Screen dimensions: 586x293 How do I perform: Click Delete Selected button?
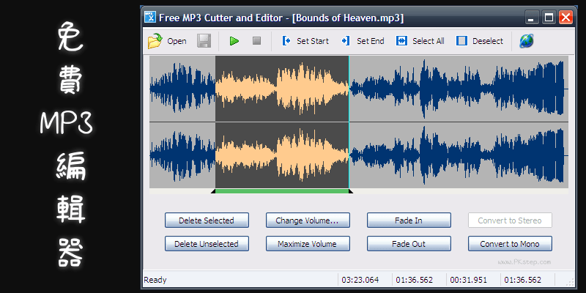207,220
